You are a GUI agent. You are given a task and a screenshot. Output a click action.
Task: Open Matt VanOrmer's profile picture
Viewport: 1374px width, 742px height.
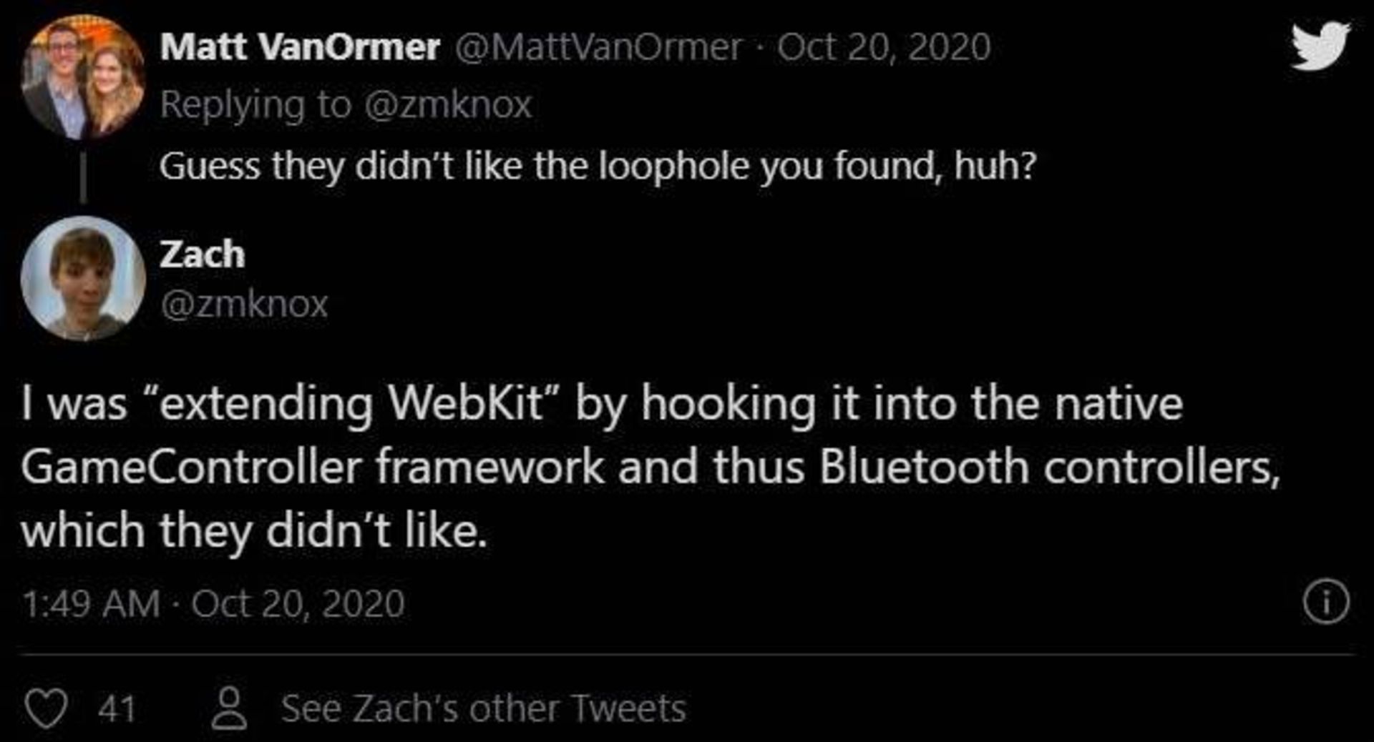[83, 77]
